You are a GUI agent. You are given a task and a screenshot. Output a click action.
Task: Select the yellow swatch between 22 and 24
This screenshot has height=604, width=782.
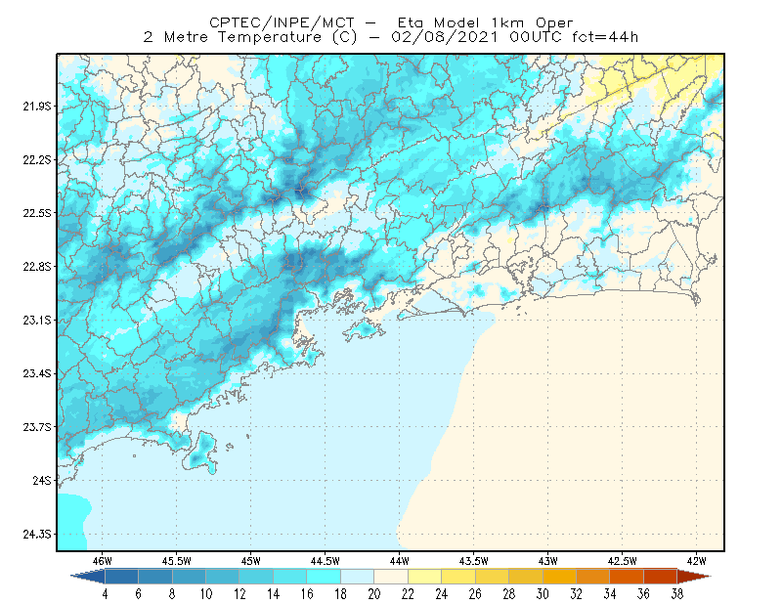(425, 577)
